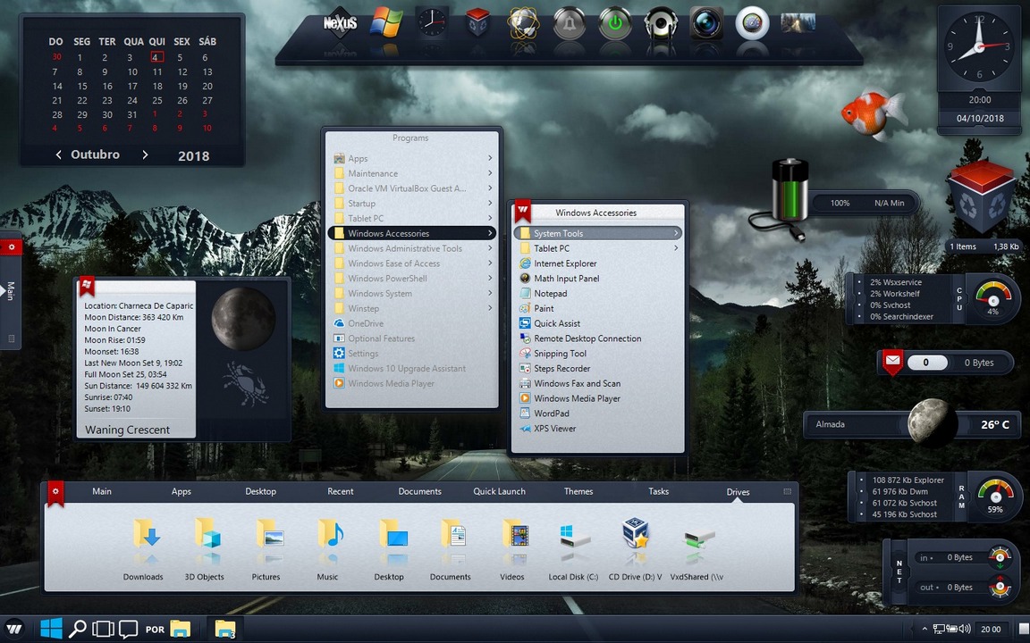The height and width of the screenshot is (643, 1030).
Task: Open the large recycle bin desktop widget
Action: [x=981, y=196]
